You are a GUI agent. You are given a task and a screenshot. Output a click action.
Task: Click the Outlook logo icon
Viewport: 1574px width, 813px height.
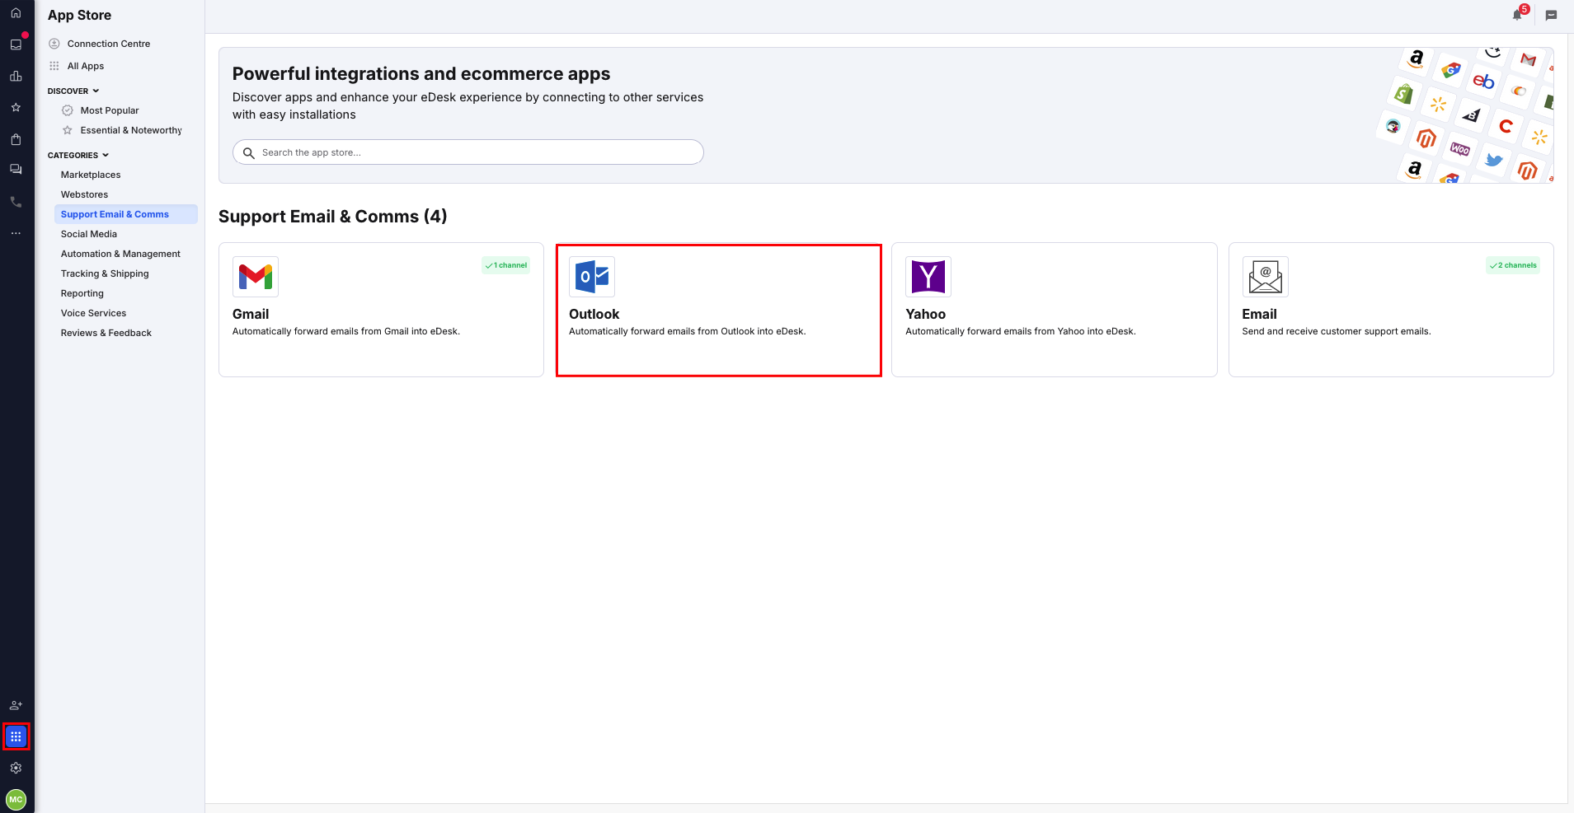pos(592,277)
